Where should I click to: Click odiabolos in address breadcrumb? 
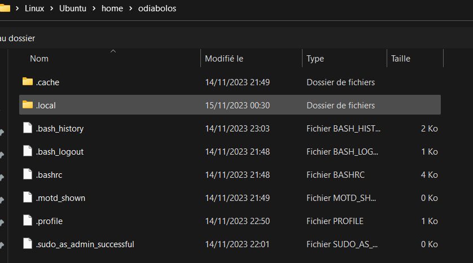(157, 8)
